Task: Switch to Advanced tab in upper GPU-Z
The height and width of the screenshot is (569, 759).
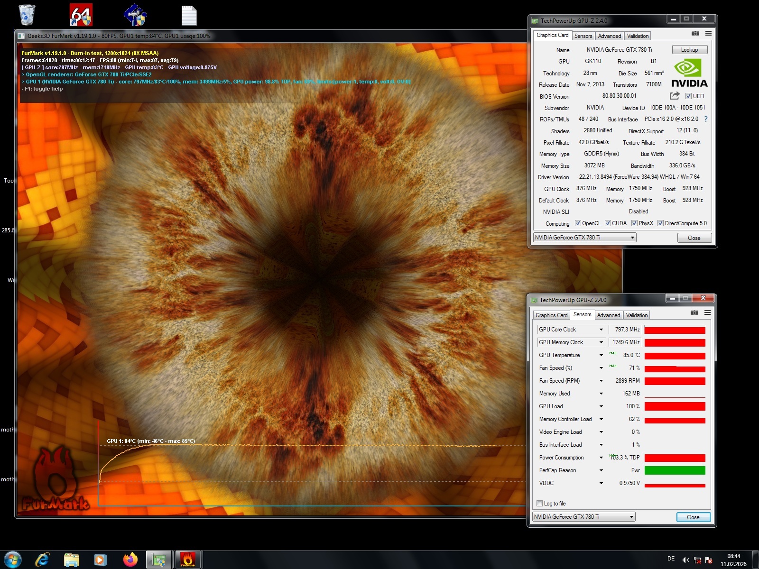Action: [x=609, y=36]
